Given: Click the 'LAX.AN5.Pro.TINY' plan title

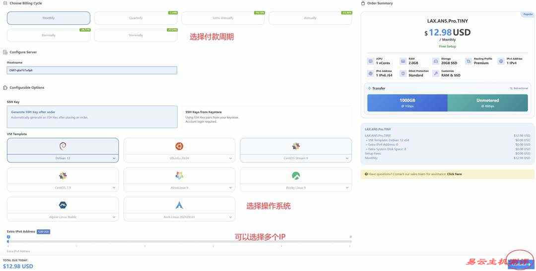Looking at the screenshot, I should click(448, 21).
